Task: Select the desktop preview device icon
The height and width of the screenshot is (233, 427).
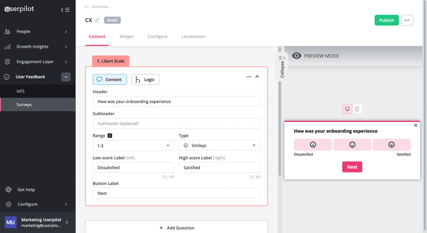Action: click(x=347, y=109)
